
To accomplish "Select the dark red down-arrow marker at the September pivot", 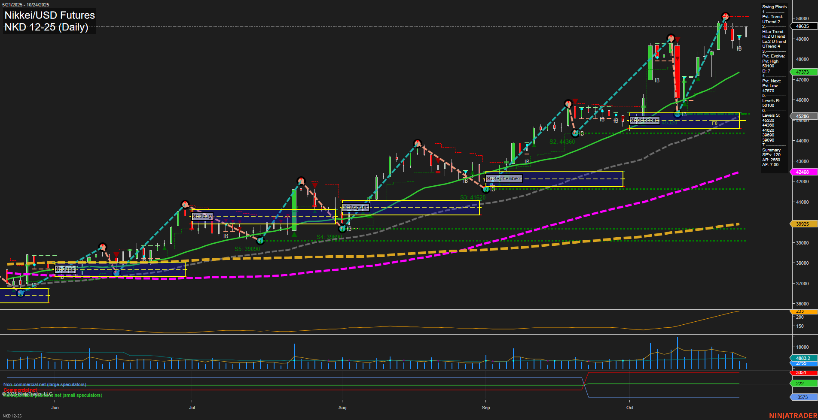I will [x=575, y=101].
